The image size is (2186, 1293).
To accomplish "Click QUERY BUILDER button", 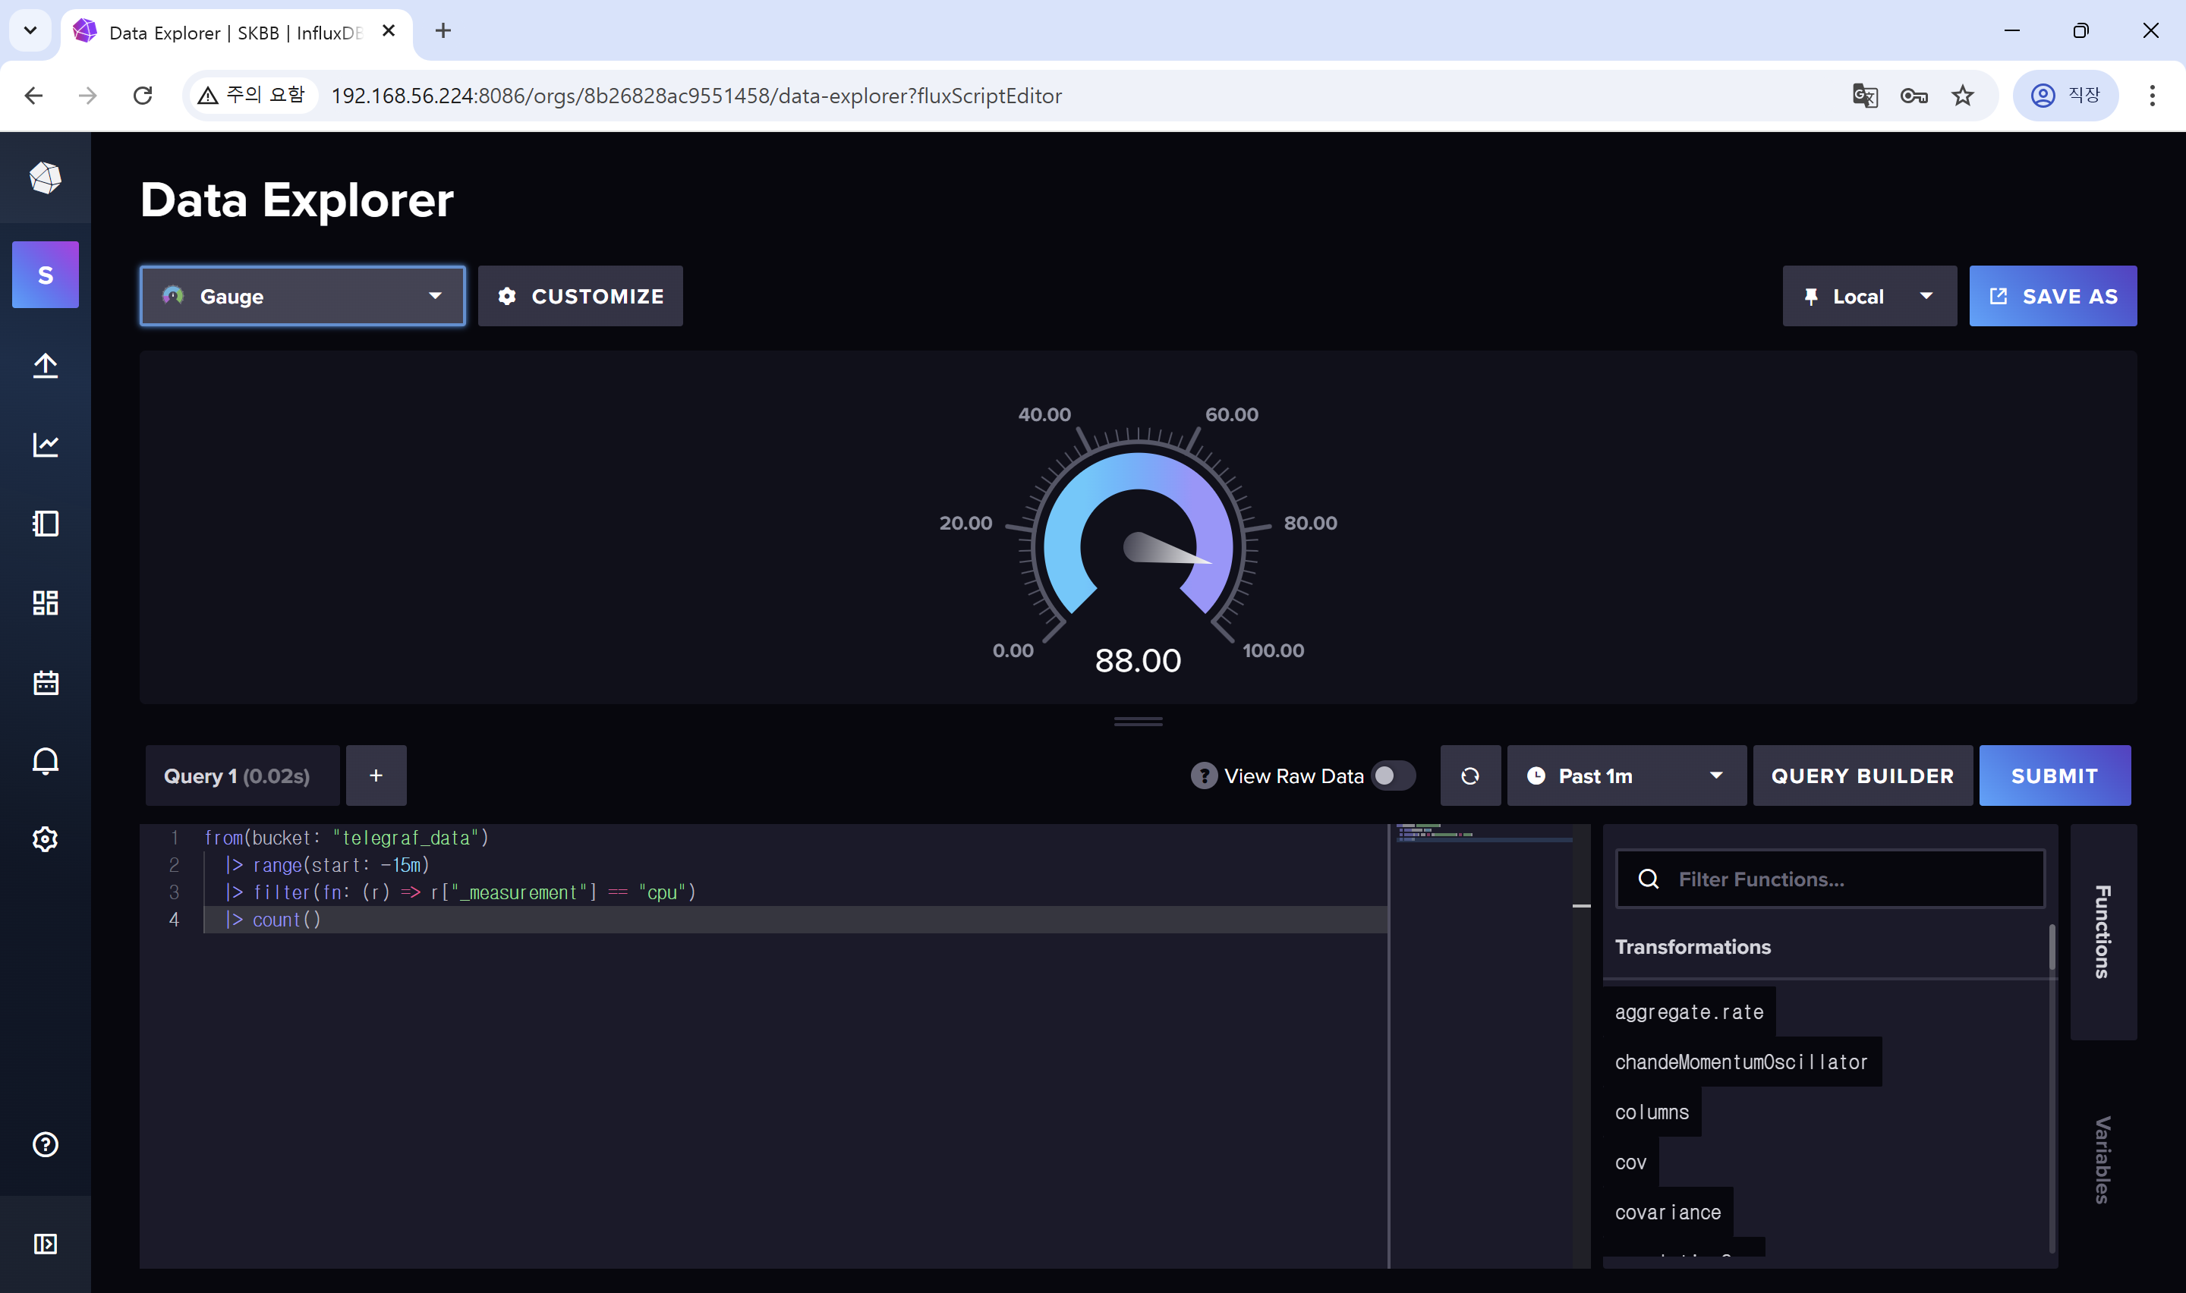I will (x=1862, y=775).
